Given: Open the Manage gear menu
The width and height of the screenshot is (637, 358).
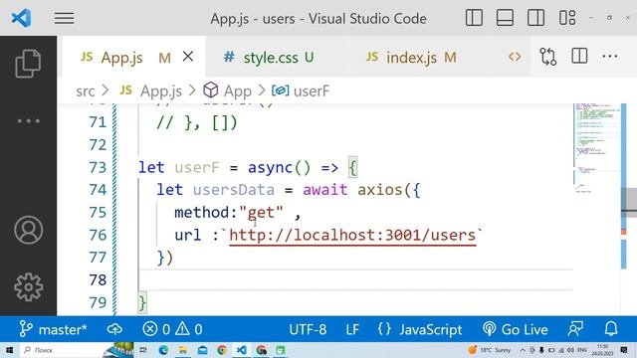Looking at the screenshot, I should click(29, 287).
